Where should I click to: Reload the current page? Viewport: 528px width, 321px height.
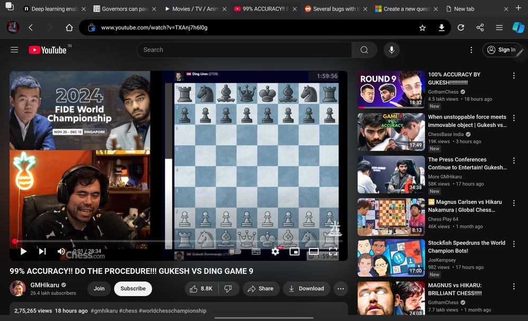pyautogui.click(x=461, y=27)
